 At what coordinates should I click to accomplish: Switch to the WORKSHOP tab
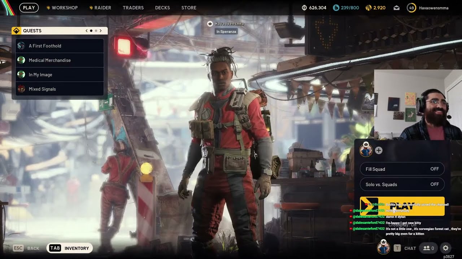65,8
